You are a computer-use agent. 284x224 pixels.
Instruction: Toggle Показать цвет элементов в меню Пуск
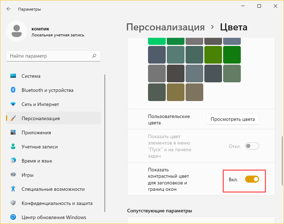(x=252, y=146)
